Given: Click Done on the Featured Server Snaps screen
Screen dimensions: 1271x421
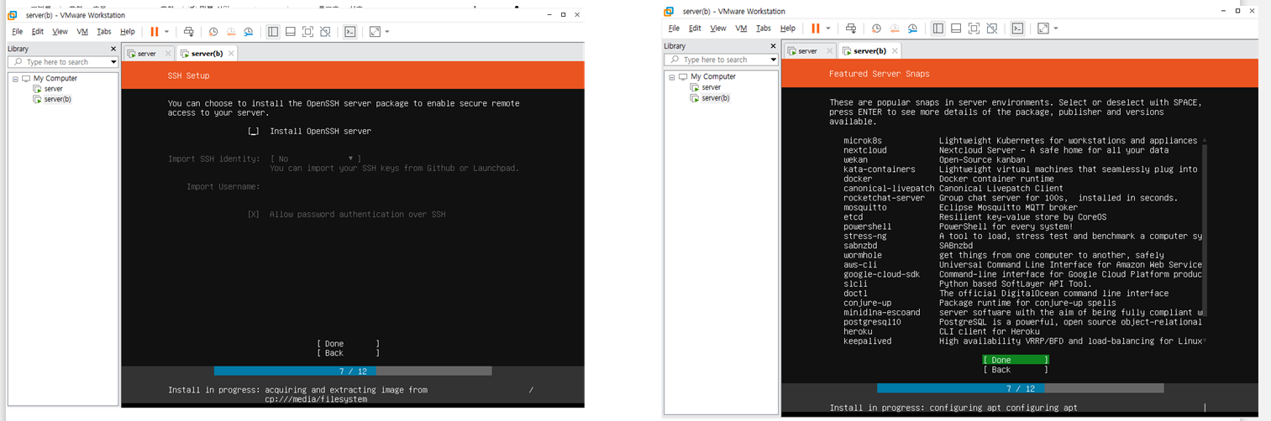Looking at the screenshot, I should coord(1016,360).
